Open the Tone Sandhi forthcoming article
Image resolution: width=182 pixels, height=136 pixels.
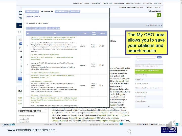[24, 119]
